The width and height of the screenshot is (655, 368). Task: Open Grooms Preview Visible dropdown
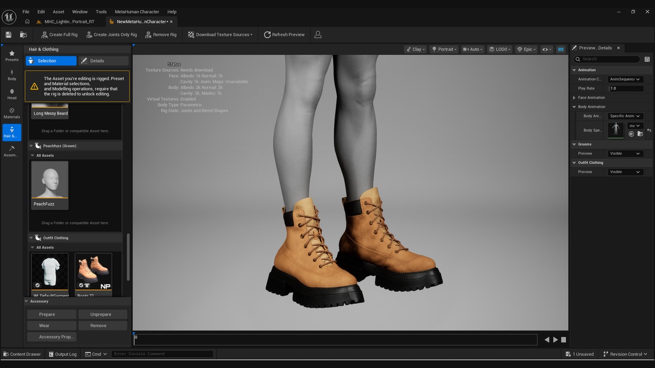tap(625, 153)
